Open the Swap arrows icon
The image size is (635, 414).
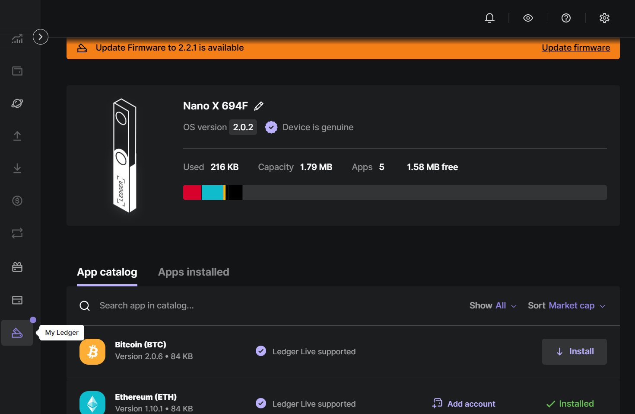click(x=17, y=233)
